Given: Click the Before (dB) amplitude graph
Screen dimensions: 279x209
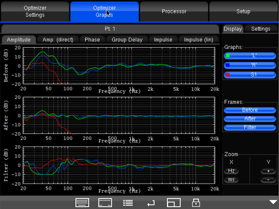Looking at the screenshot, I should click(x=119, y=66).
